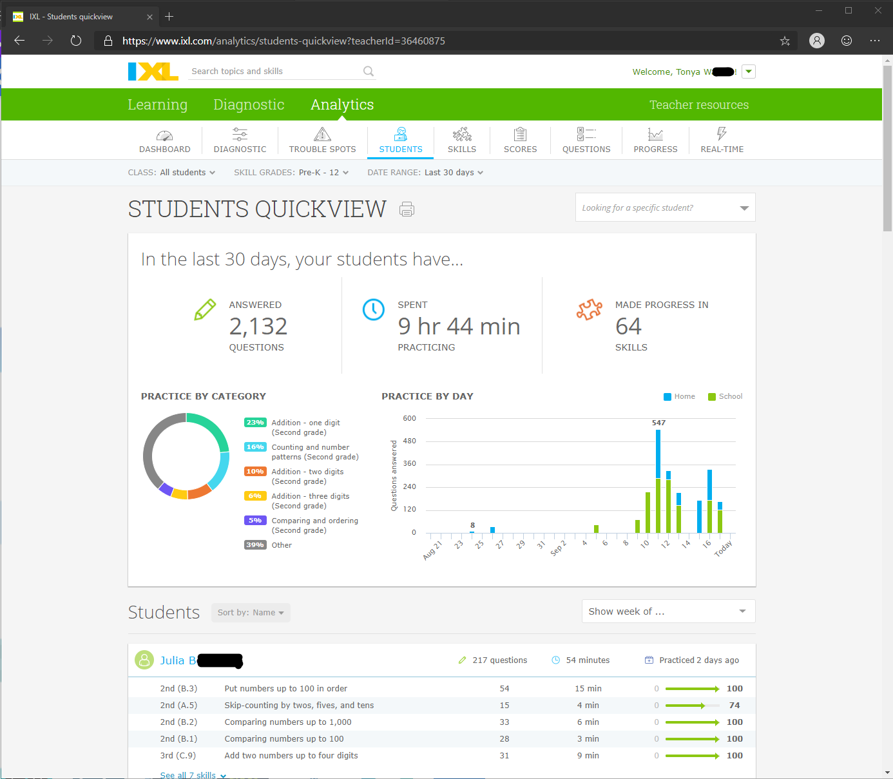Click the search magnifier icon
This screenshot has height=779, width=893.
click(369, 72)
